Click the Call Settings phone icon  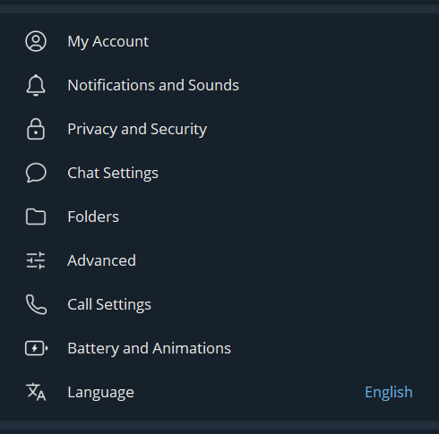click(36, 304)
